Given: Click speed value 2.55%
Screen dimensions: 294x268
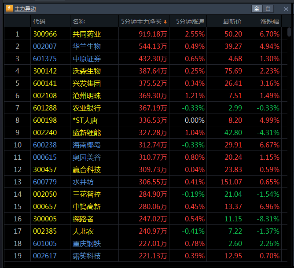Looking at the screenshot, I should (x=195, y=34).
